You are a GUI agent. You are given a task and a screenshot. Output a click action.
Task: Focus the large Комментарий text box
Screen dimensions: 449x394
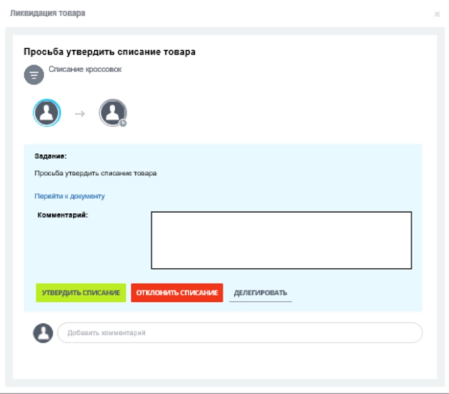pyautogui.click(x=281, y=240)
